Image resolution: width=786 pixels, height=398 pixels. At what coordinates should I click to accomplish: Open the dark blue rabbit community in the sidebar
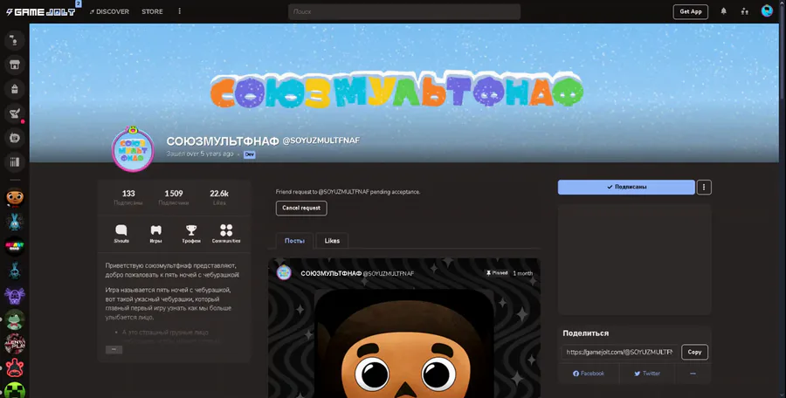coord(15,271)
